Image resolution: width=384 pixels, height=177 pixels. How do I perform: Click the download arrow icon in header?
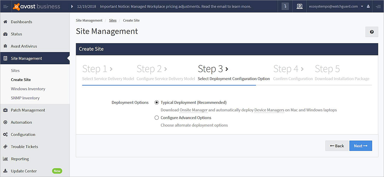point(285,6)
